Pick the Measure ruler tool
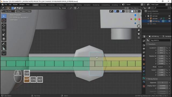Screen dimensions: 172x97 pyautogui.click(x=4, y=48)
